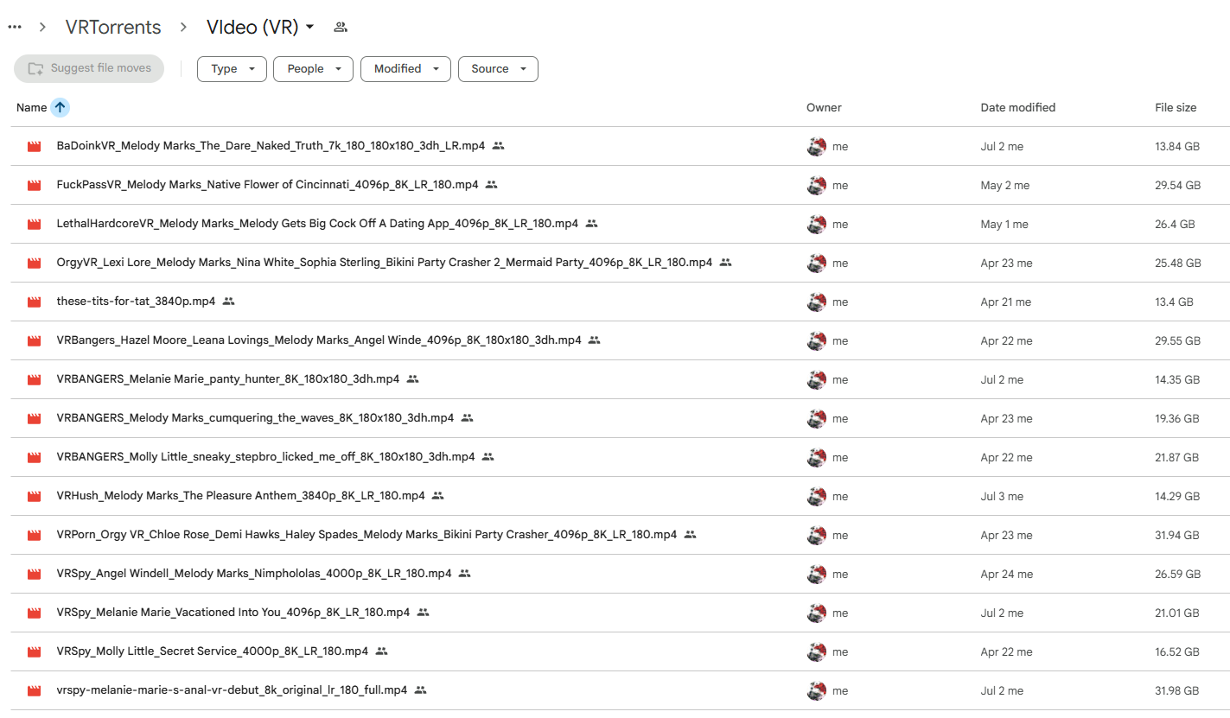1230x718 pixels.
Task: Click the shared icon on the 31.94 GB file
Action: tap(690, 535)
